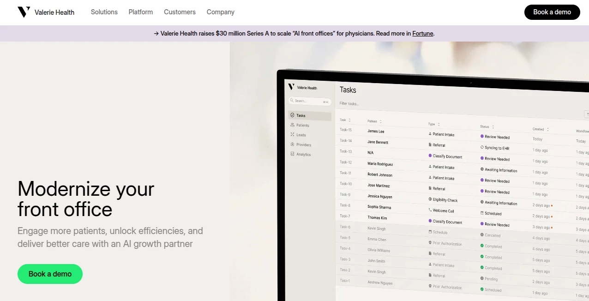Image resolution: width=589 pixels, height=301 pixels.
Task: Sort by the Type column arrows
Action: coord(439,124)
